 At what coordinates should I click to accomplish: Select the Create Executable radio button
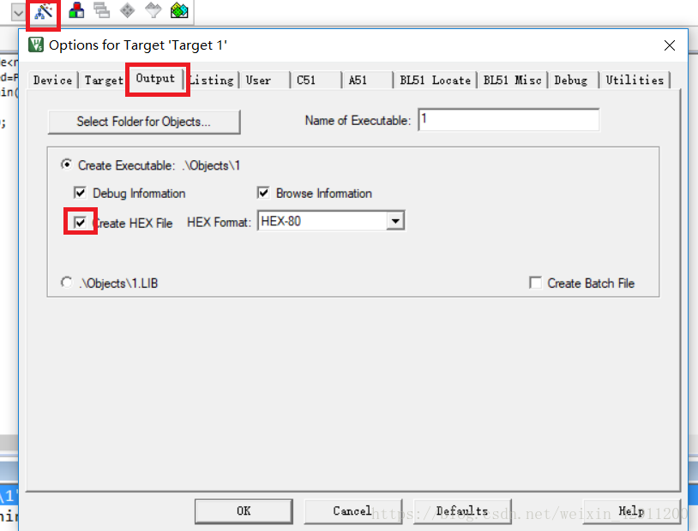click(67, 165)
